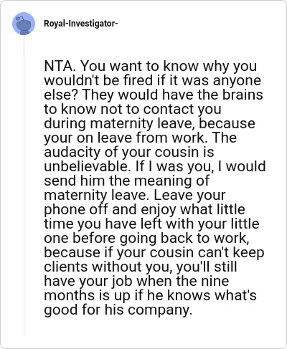Click the line "one before going back to work,"
The image size is (287, 349).
coord(146,238)
